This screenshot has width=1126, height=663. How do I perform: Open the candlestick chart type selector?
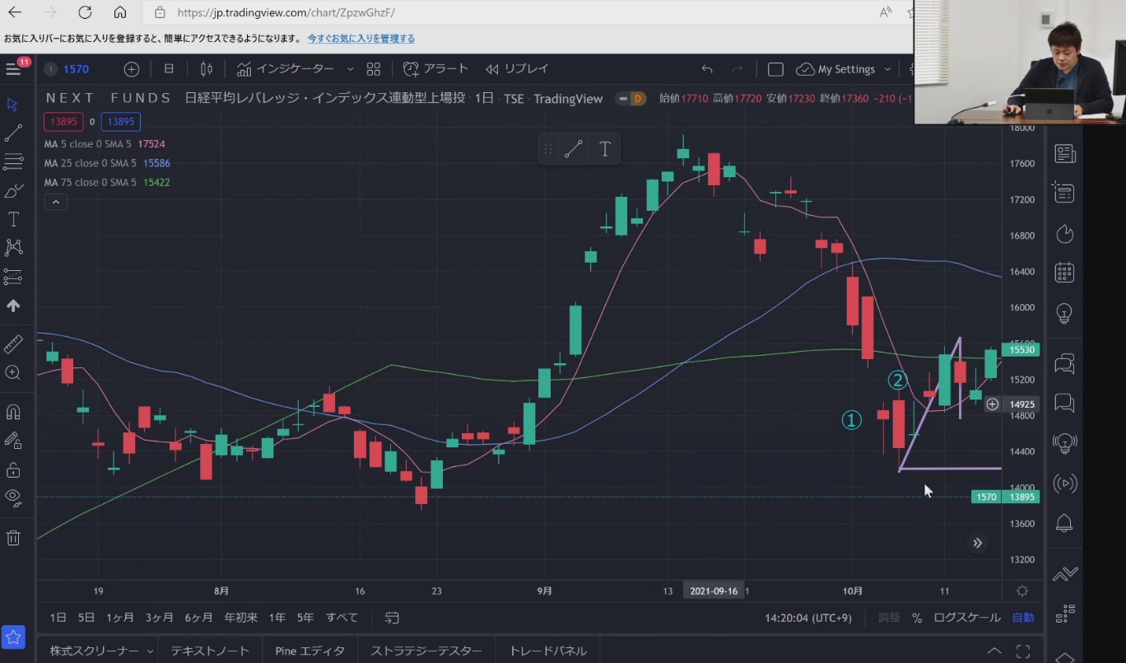(x=206, y=69)
